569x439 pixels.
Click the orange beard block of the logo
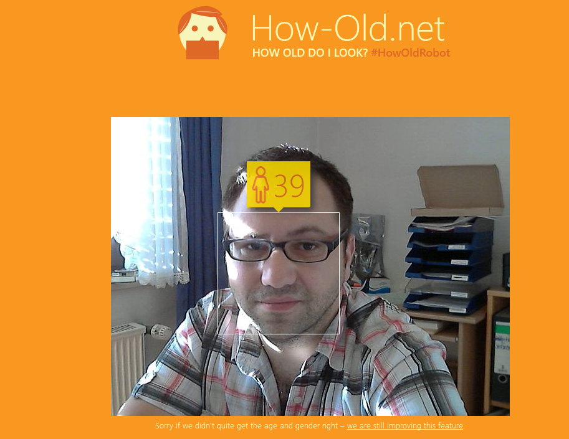[x=203, y=50]
